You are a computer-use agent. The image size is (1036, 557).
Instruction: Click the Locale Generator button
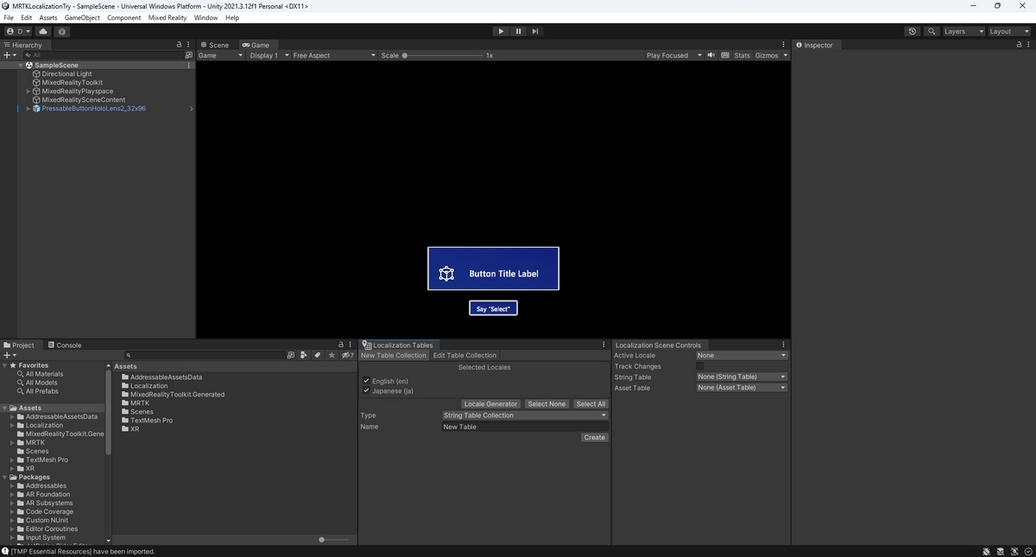point(490,404)
